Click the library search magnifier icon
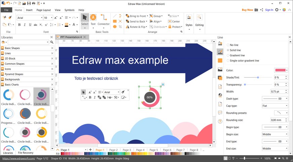 [x=52, y=42]
